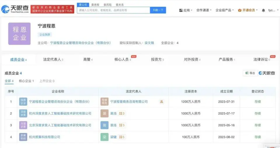Click the 裴 avatar icon in row 3
280x148 pixels.
[x=104, y=125]
